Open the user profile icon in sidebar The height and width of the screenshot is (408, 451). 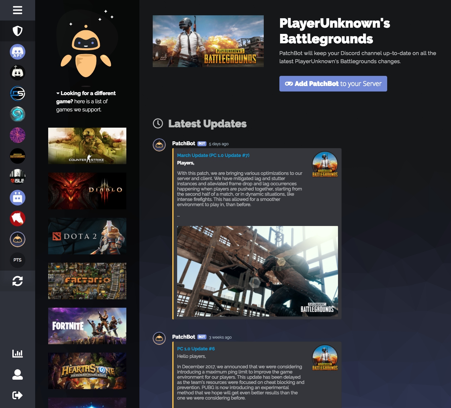(18, 374)
